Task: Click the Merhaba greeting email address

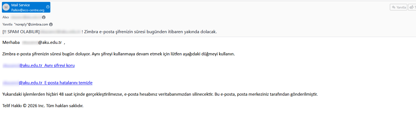Action: click(42, 43)
